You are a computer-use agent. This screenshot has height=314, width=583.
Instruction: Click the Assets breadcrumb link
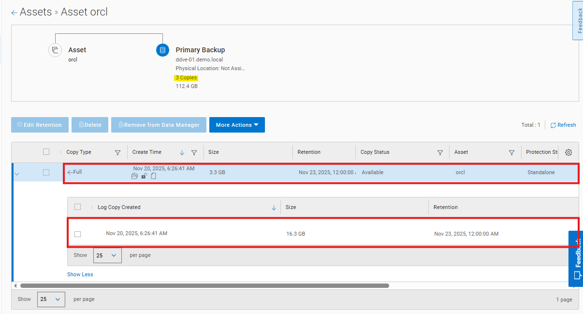pyautogui.click(x=36, y=12)
